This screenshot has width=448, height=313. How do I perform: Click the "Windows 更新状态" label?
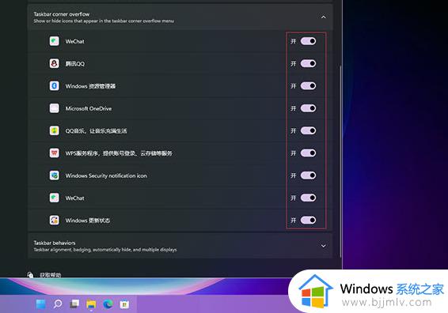(87, 221)
